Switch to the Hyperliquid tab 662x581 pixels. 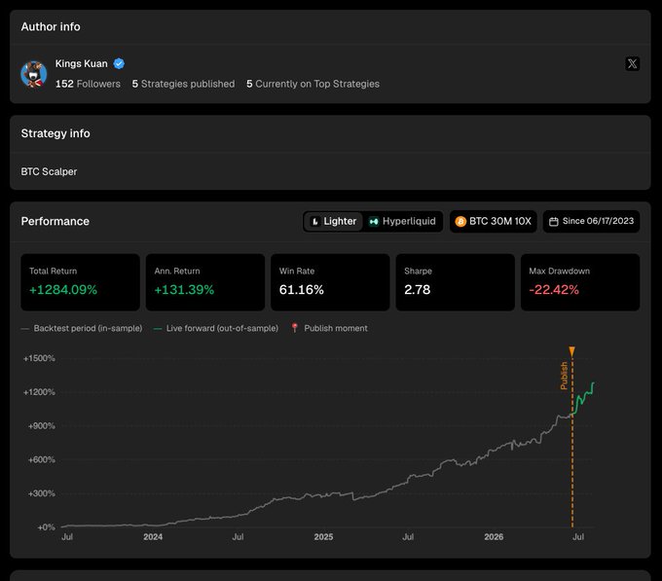[402, 222]
